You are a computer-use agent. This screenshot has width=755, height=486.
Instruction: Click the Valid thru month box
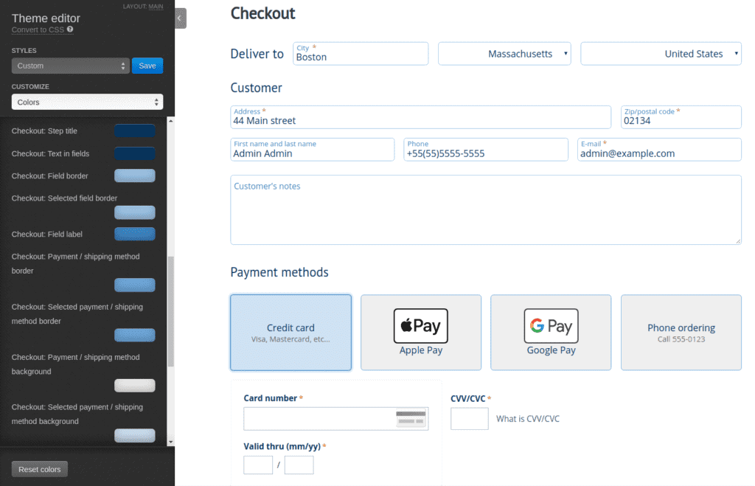(258, 465)
